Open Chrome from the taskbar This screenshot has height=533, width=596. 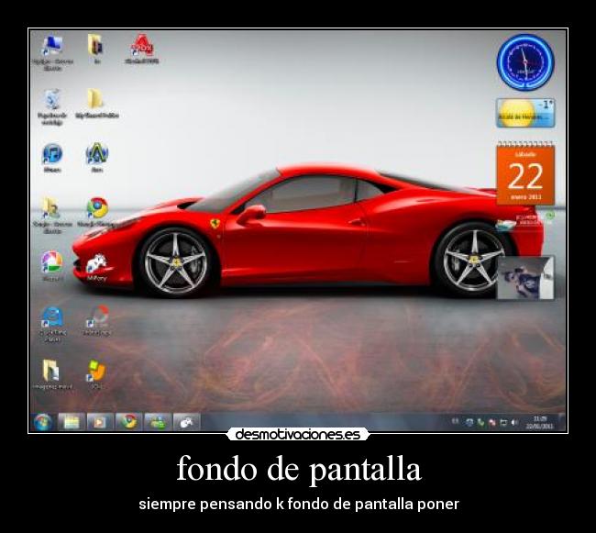[x=128, y=422]
